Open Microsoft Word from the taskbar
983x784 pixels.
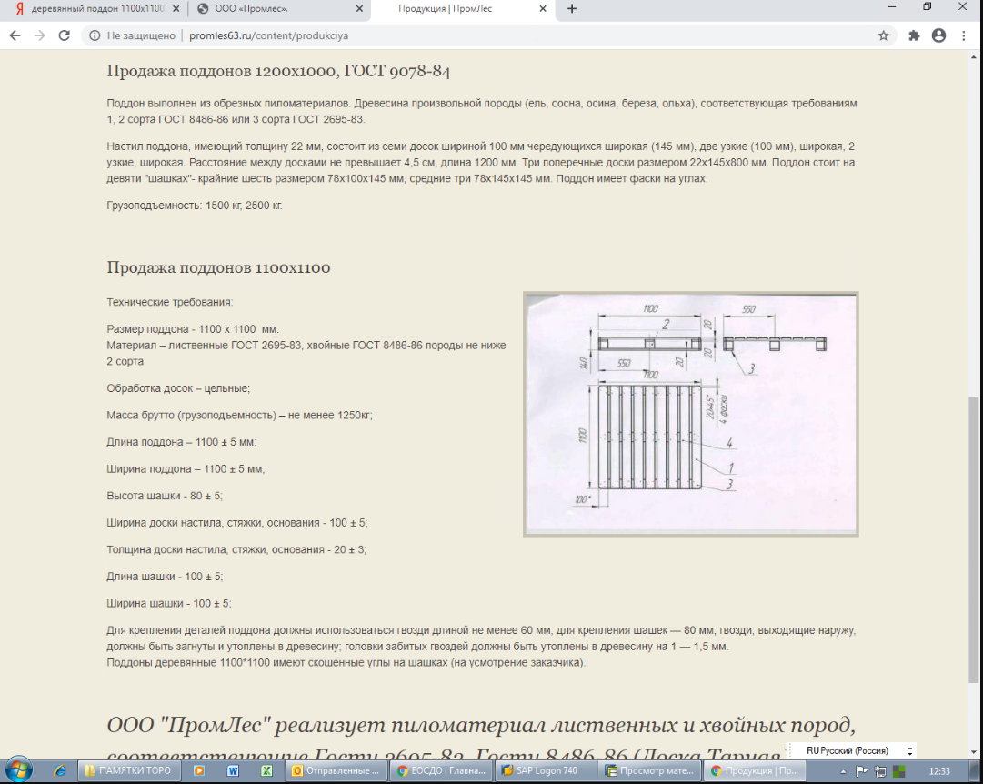(233, 771)
